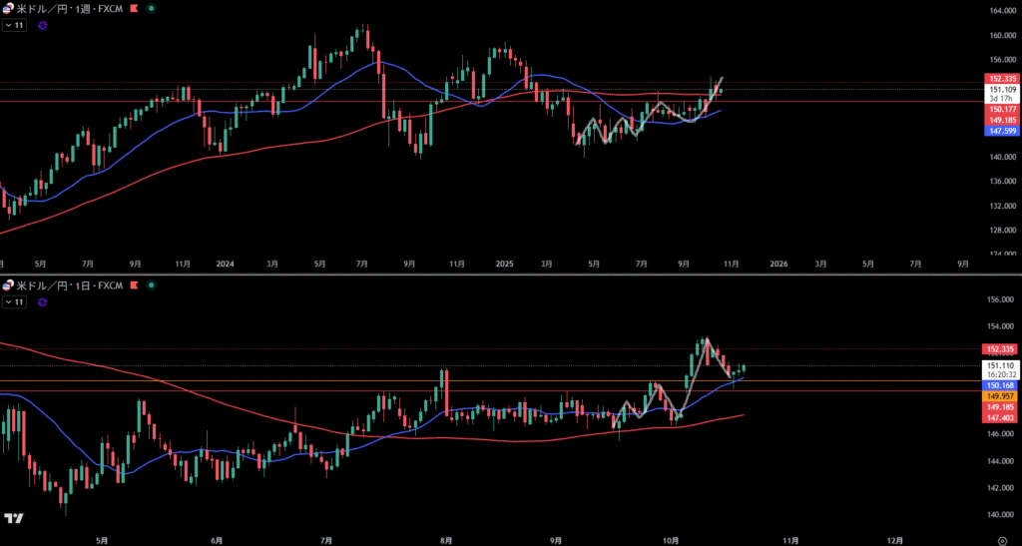Click the 10月 marker on daily time axis

[x=670, y=539]
